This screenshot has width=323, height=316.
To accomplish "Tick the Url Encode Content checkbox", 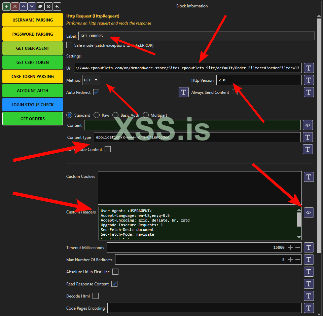I will (108, 149).
